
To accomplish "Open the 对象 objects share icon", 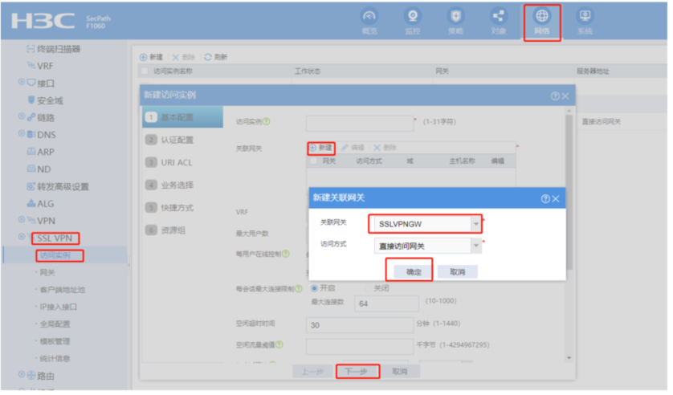I will click(498, 16).
